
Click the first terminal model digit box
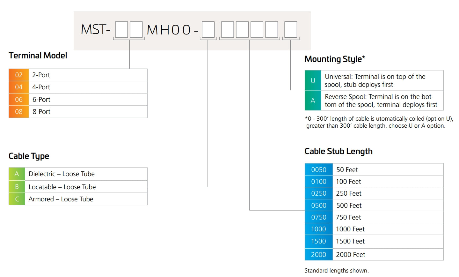pos(121,30)
